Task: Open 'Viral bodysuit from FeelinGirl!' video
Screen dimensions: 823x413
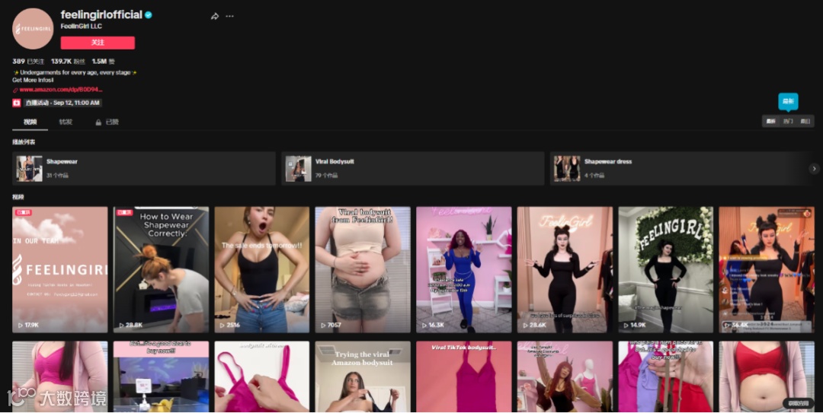Action: point(363,269)
